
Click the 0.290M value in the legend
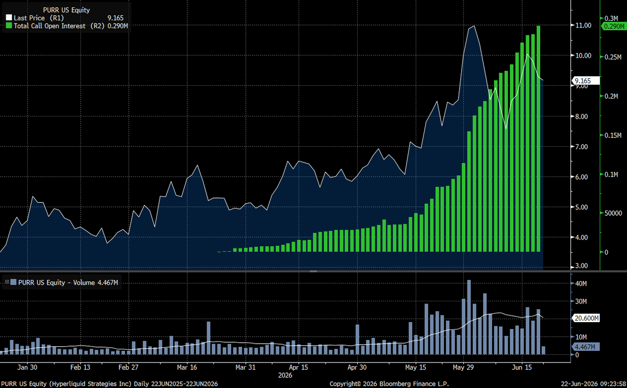point(118,26)
